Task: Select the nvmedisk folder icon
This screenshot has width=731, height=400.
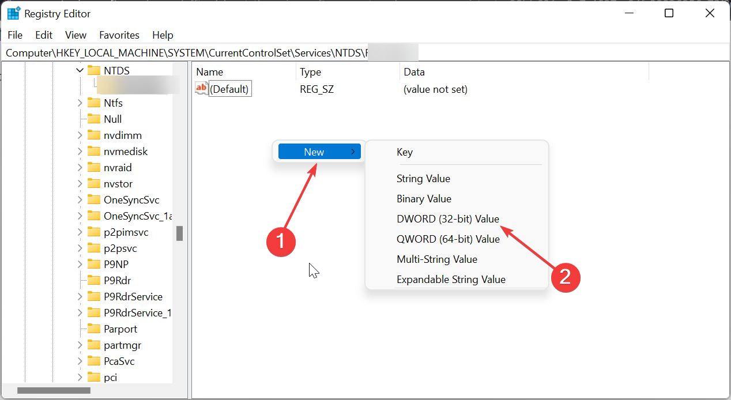Action: (x=94, y=151)
